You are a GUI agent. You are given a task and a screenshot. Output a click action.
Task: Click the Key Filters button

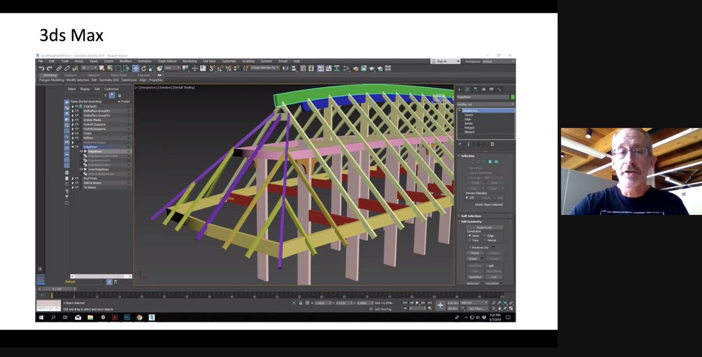pos(477,309)
